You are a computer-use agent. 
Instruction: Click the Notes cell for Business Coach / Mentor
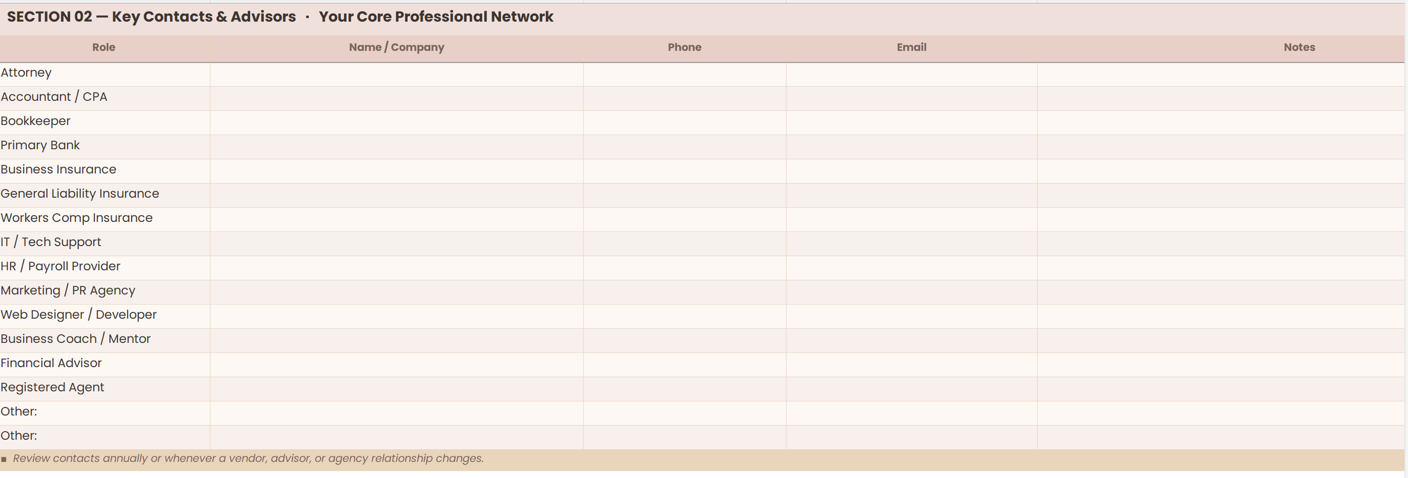(x=1221, y=341)
